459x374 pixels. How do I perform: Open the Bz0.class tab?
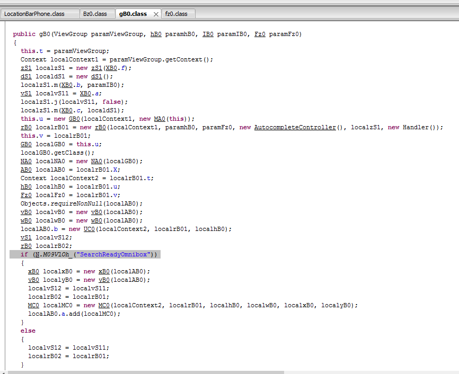[95, 14]
